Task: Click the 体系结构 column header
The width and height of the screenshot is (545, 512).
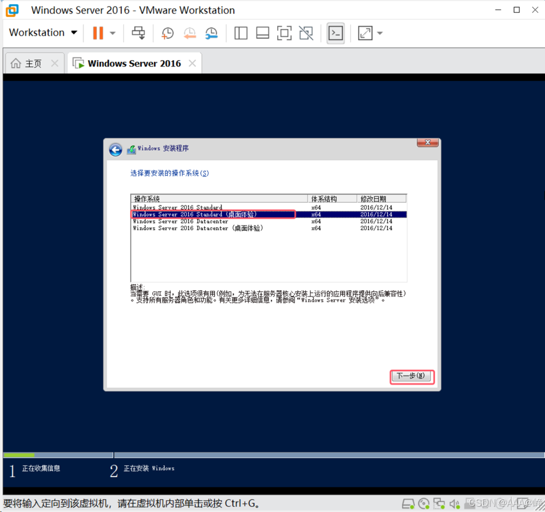Action: click(332, 198)
